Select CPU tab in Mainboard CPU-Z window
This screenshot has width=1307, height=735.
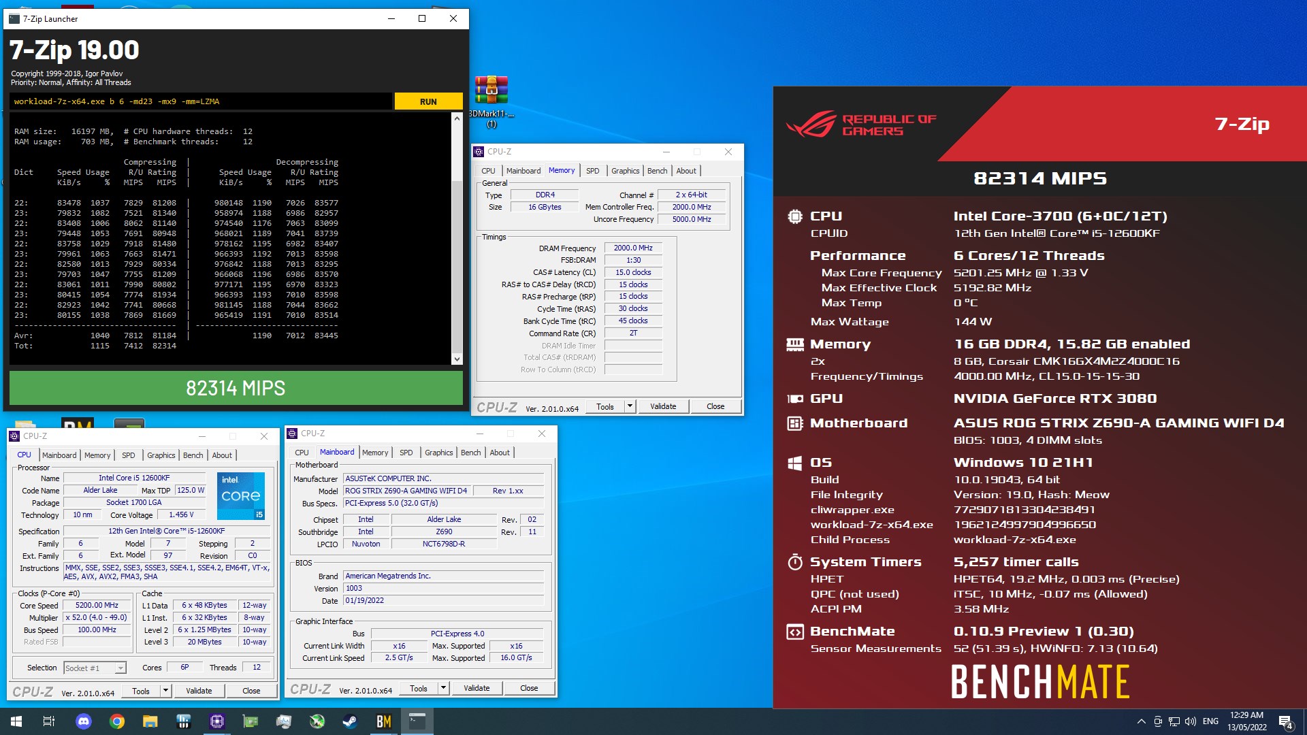coord(302,453)
